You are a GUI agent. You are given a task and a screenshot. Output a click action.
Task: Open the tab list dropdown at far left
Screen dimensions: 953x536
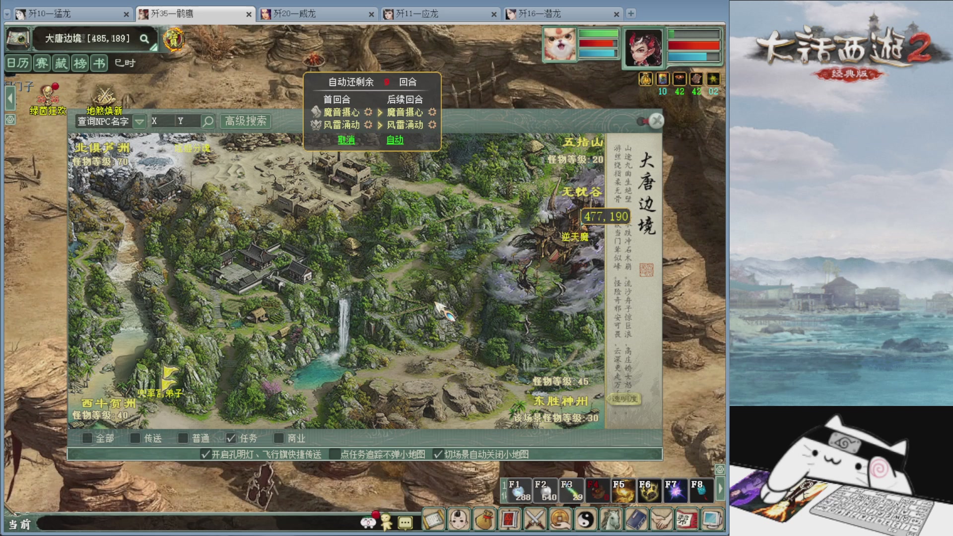[x=7, y=14]
